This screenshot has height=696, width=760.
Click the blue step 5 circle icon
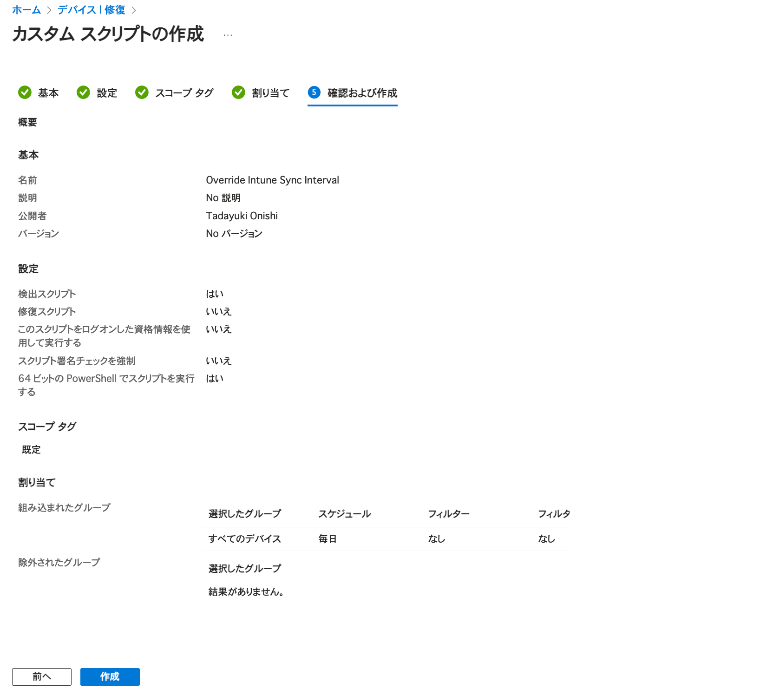(x=314, y=92)
